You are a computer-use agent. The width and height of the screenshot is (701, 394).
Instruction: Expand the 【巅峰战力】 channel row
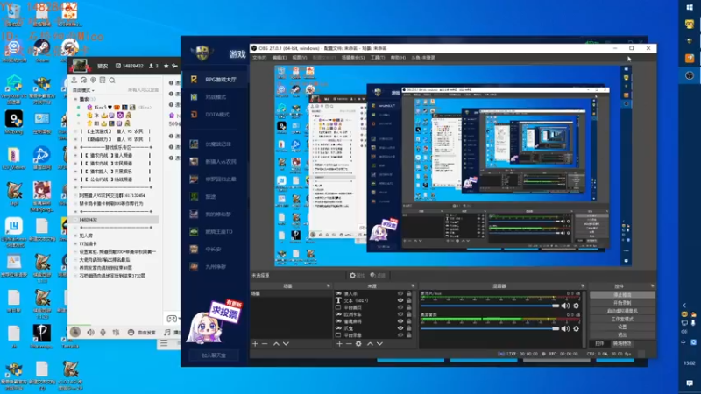pyautogui.click(x=75, y=139)
